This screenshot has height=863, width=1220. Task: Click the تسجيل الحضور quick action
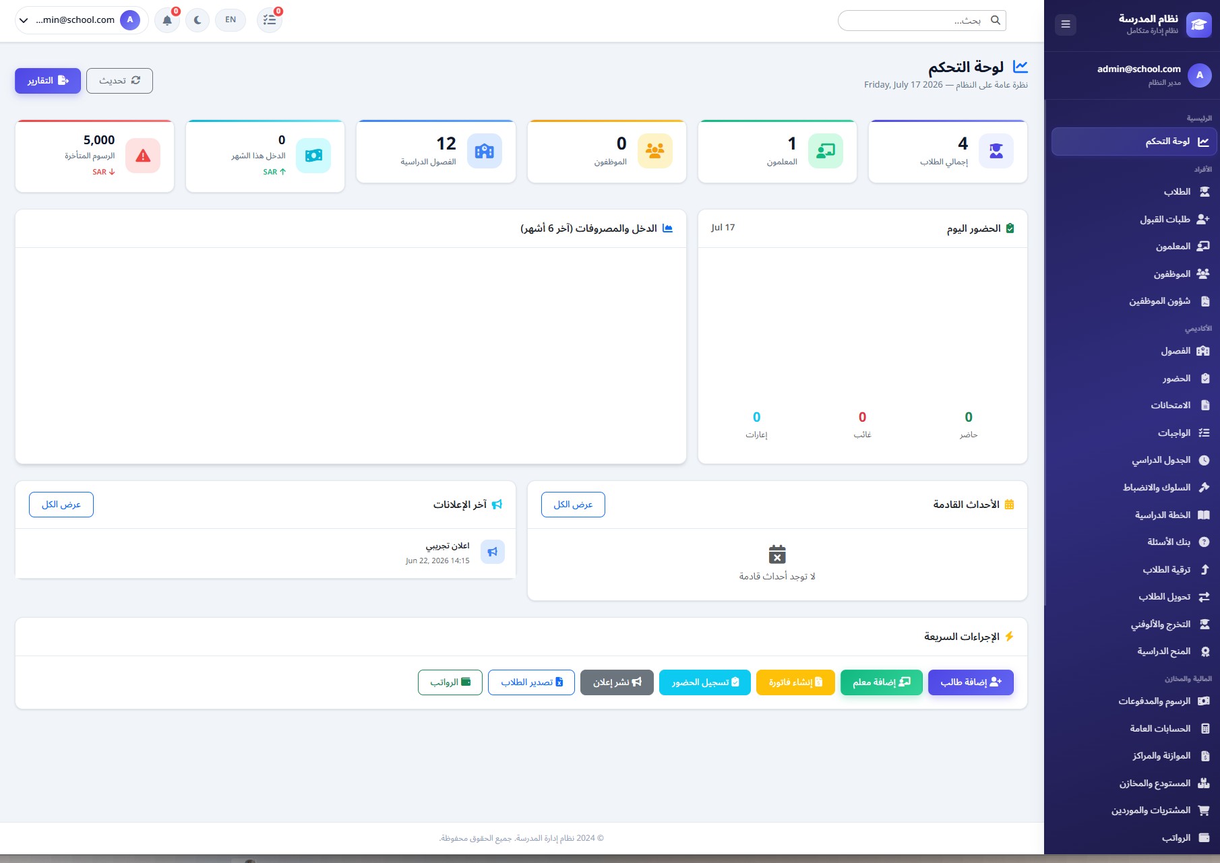click(x=705, y=682)
